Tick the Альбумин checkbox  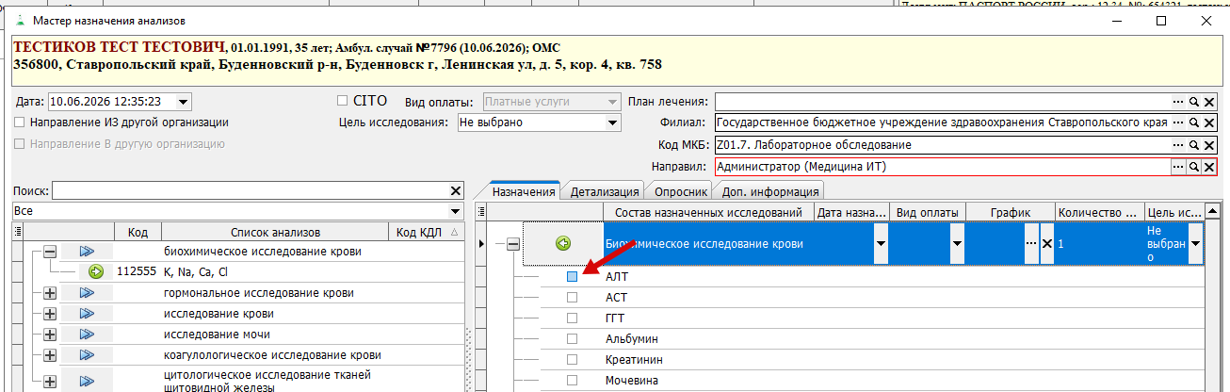572,339
